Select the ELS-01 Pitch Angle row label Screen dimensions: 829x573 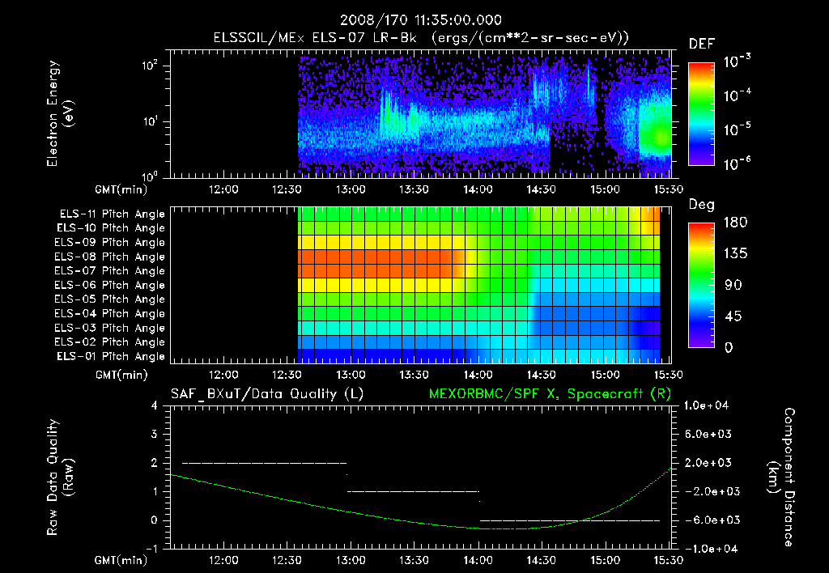[111, 357]
